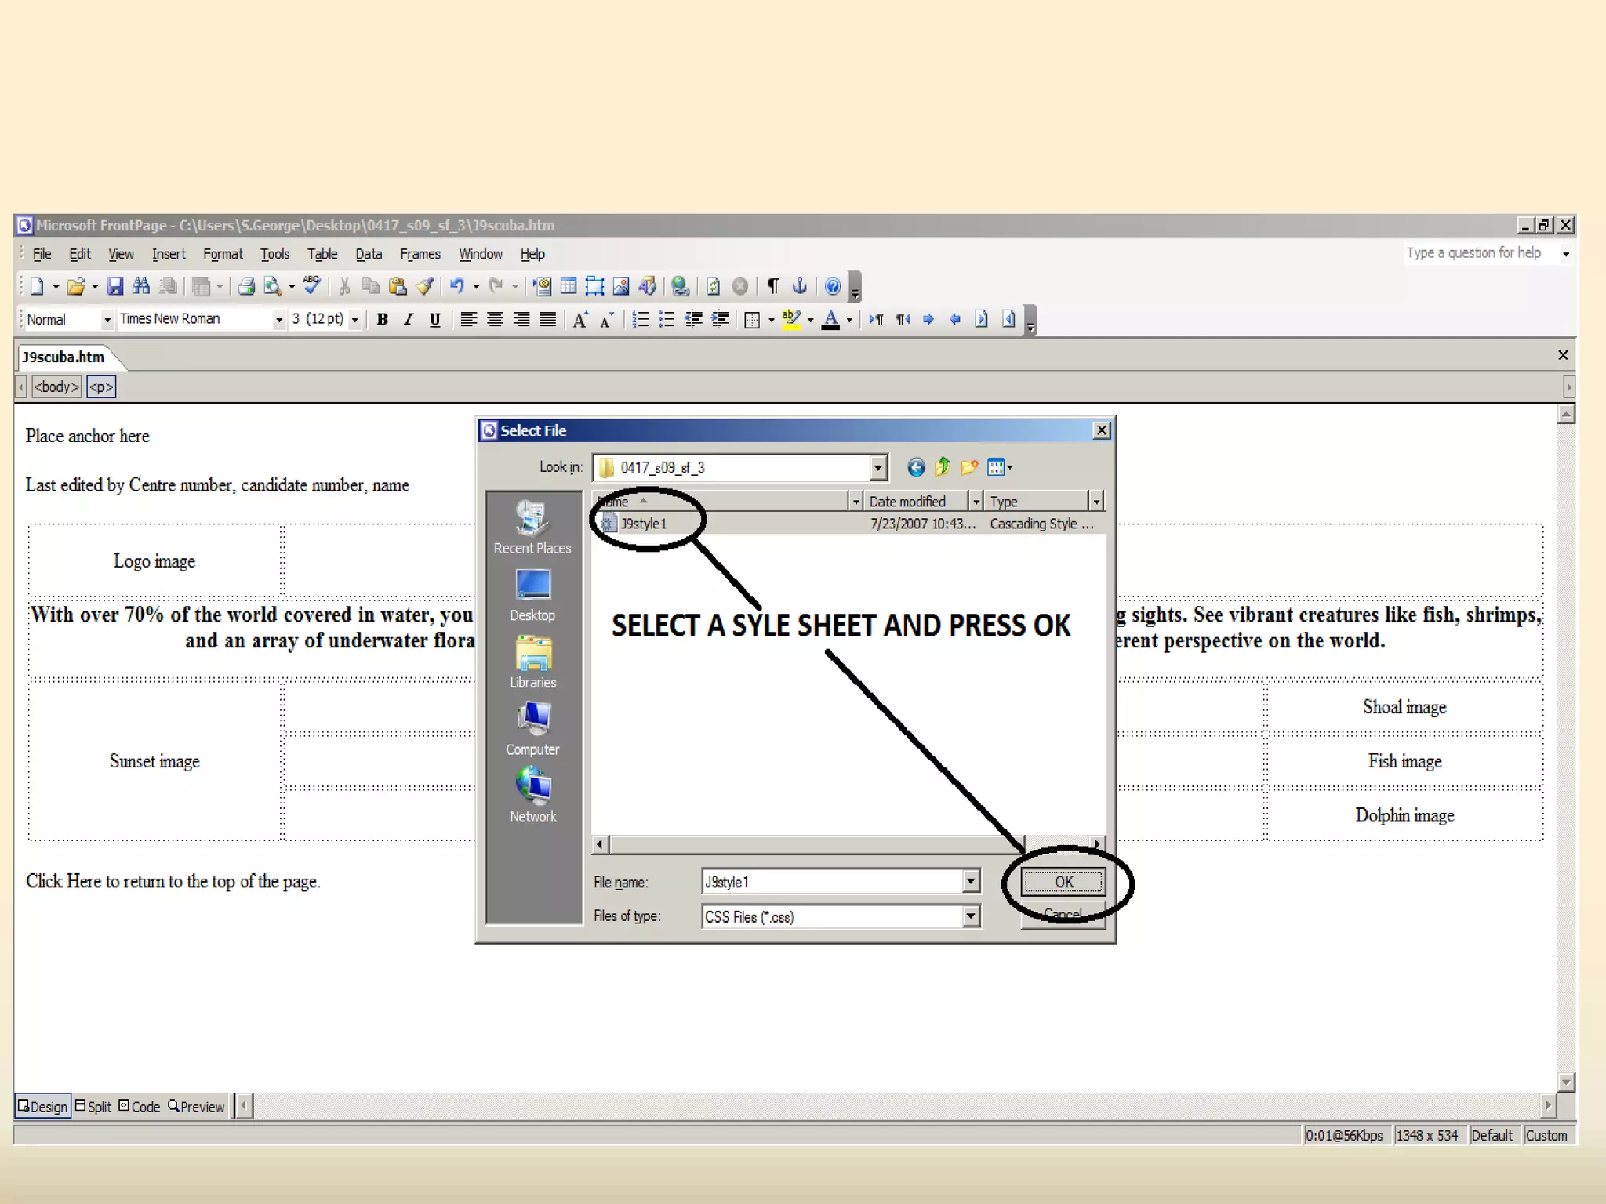
Task: Click the Bookmark anchor icon
Action: [x=800, y=286]
